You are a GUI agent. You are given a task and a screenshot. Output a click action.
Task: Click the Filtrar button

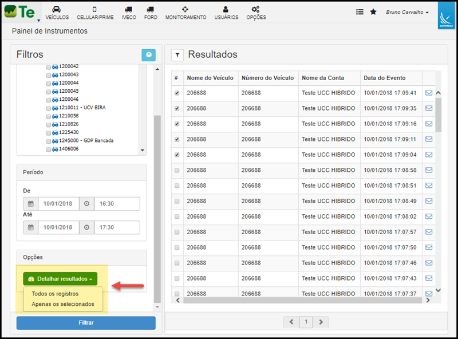[86, 323]
